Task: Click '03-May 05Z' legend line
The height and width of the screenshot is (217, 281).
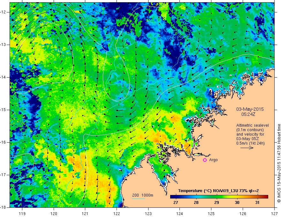Action: [x=247, y=139]
